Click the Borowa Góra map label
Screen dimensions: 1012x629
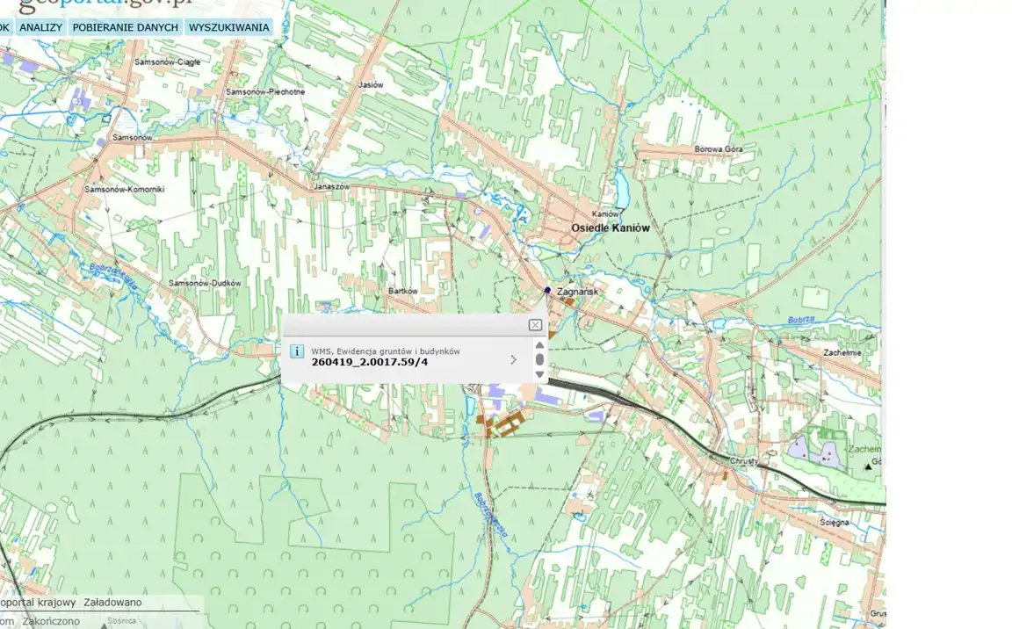coord(719,149)
